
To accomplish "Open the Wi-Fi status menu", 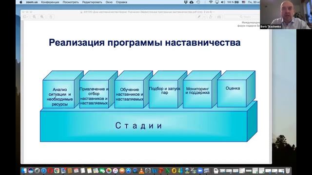I will point(211,2).
